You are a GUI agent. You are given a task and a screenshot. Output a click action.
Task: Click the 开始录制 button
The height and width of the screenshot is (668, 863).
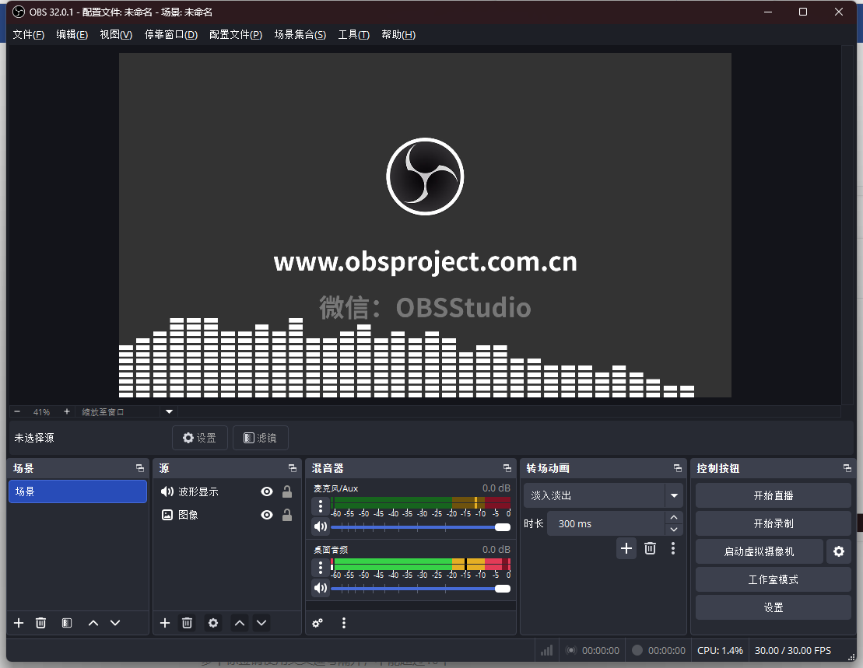[773, 523]
